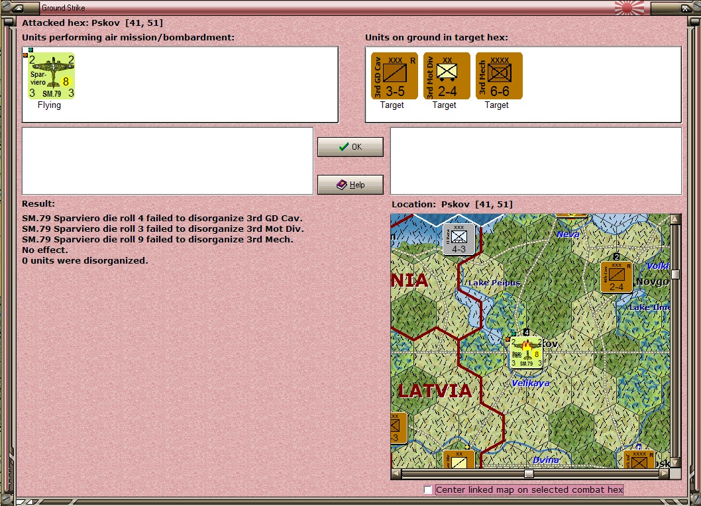Click the Velikaya river label
Viewport: 701px width, 506px height.
[531, 383]
